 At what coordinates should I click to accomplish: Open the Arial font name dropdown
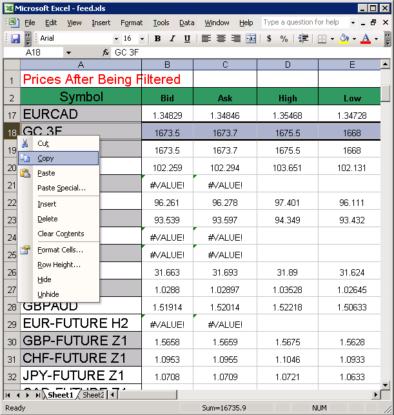tap(116, 39)
